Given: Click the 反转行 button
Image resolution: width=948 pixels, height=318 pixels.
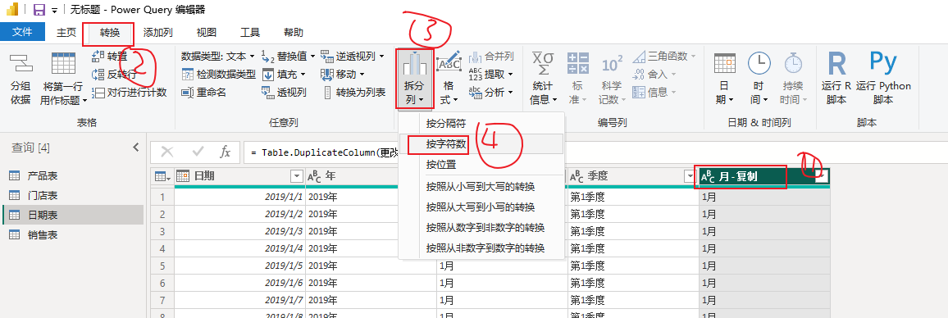Looking at the screenshot, I should click(114, 75).
